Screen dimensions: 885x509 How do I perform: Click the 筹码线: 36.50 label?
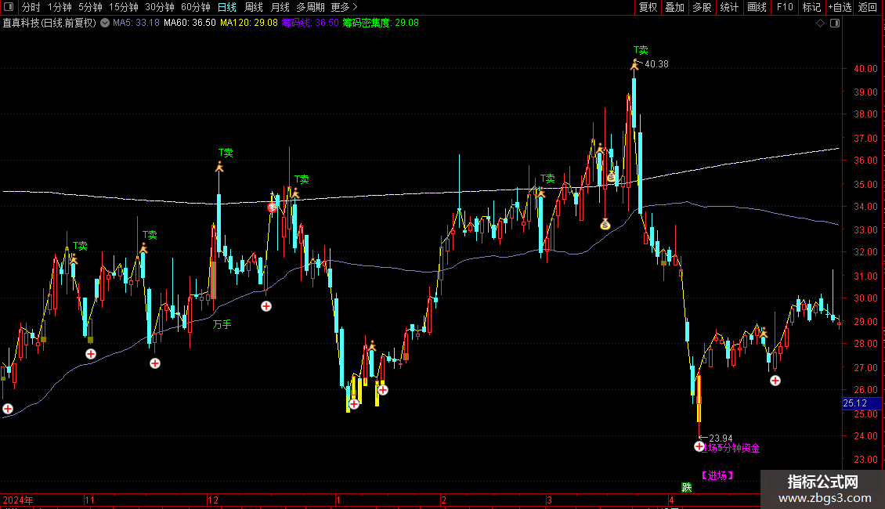(310, 23)
